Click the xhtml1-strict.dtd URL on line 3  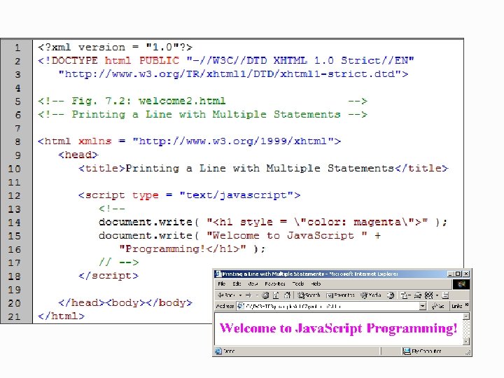[x=233, y=74]
